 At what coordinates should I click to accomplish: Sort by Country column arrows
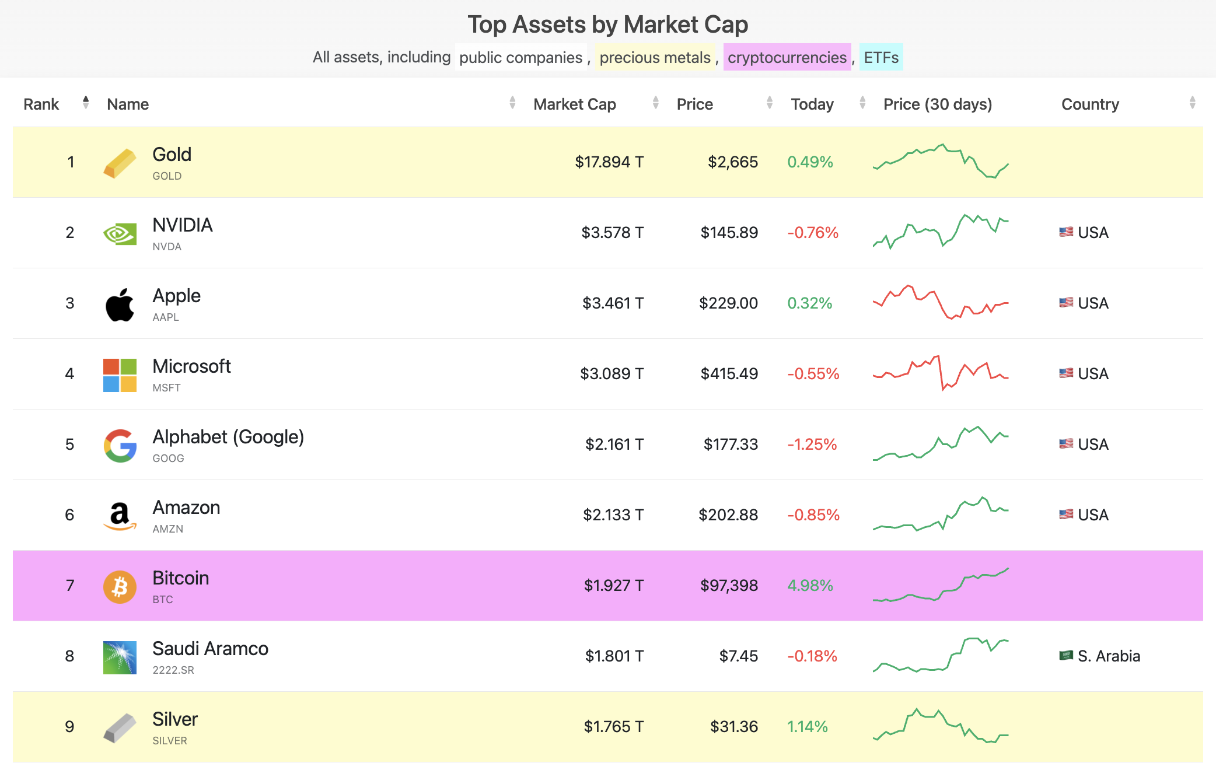pyautogui.click(x=1192, y=103)
